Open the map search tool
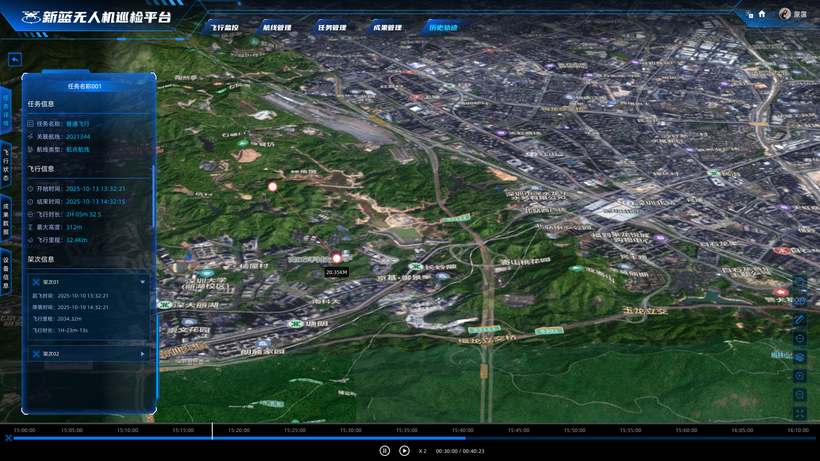 point(799,282)
